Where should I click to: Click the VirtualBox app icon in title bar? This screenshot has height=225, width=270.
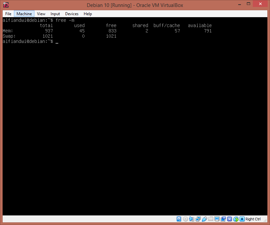[x=6, y=5]
